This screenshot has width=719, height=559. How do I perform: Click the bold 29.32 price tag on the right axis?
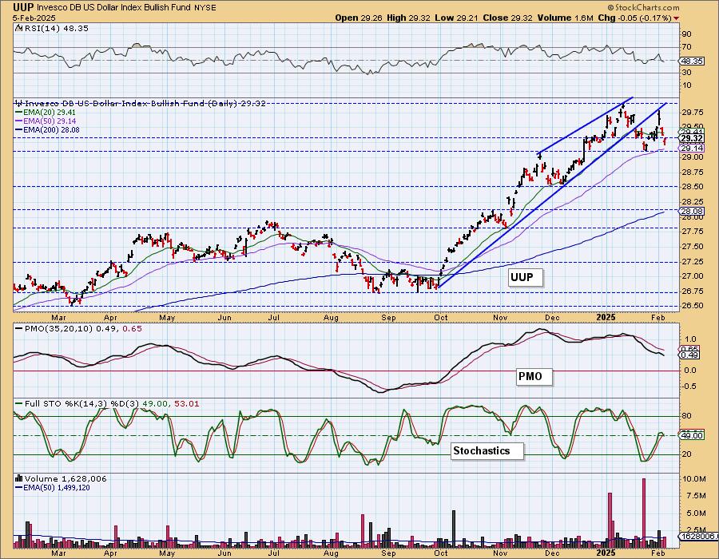point(692,138)
